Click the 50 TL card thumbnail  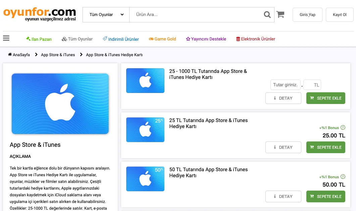pos(145,179)
